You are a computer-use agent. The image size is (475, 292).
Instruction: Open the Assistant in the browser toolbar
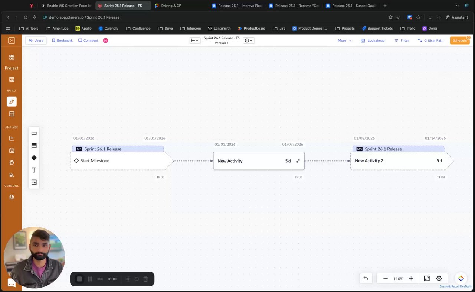(457, 17)
